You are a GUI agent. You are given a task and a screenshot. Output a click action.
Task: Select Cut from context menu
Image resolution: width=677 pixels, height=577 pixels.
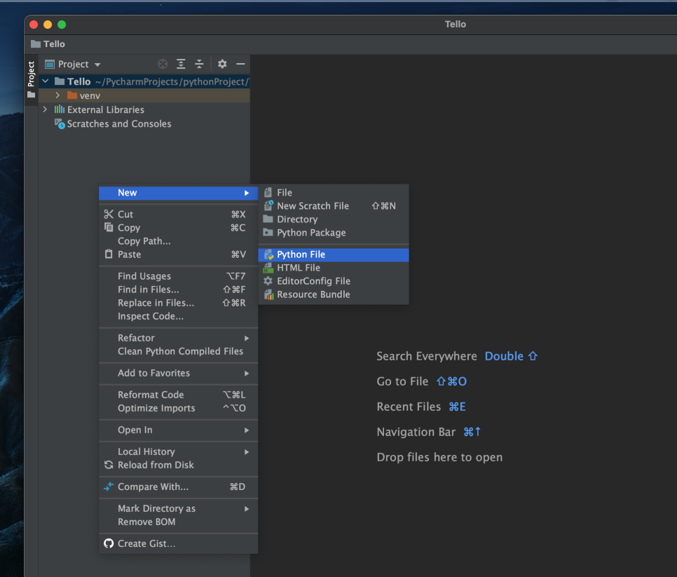coord(178,215)
